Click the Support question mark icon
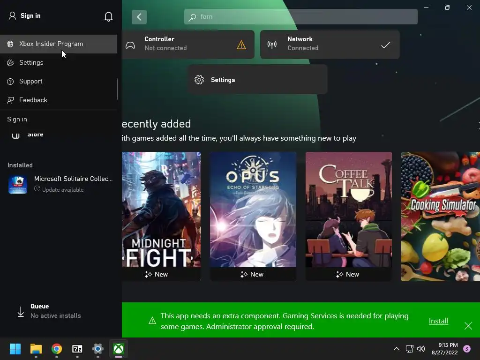Viewport: 480px width, 360px height. pyautogui.click(x=10, y=82)
